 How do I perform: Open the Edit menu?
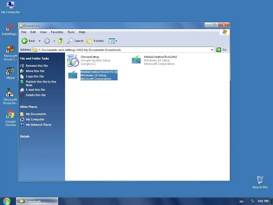pyautogui.click(x=33, y=32)
